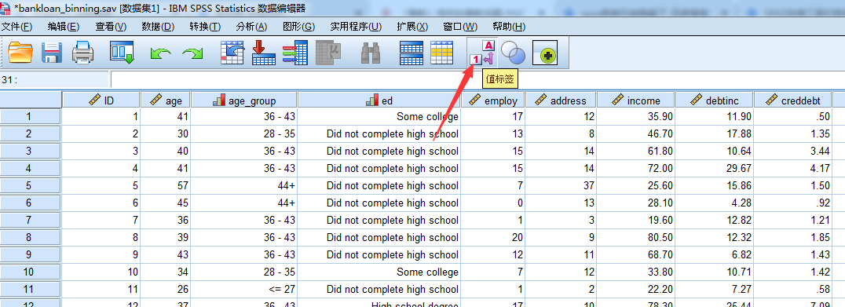Image resolution: width=845 pixels, height=307 pixels.
Task: Click debtinc cell 10.71
Action: tap(714, 272)
